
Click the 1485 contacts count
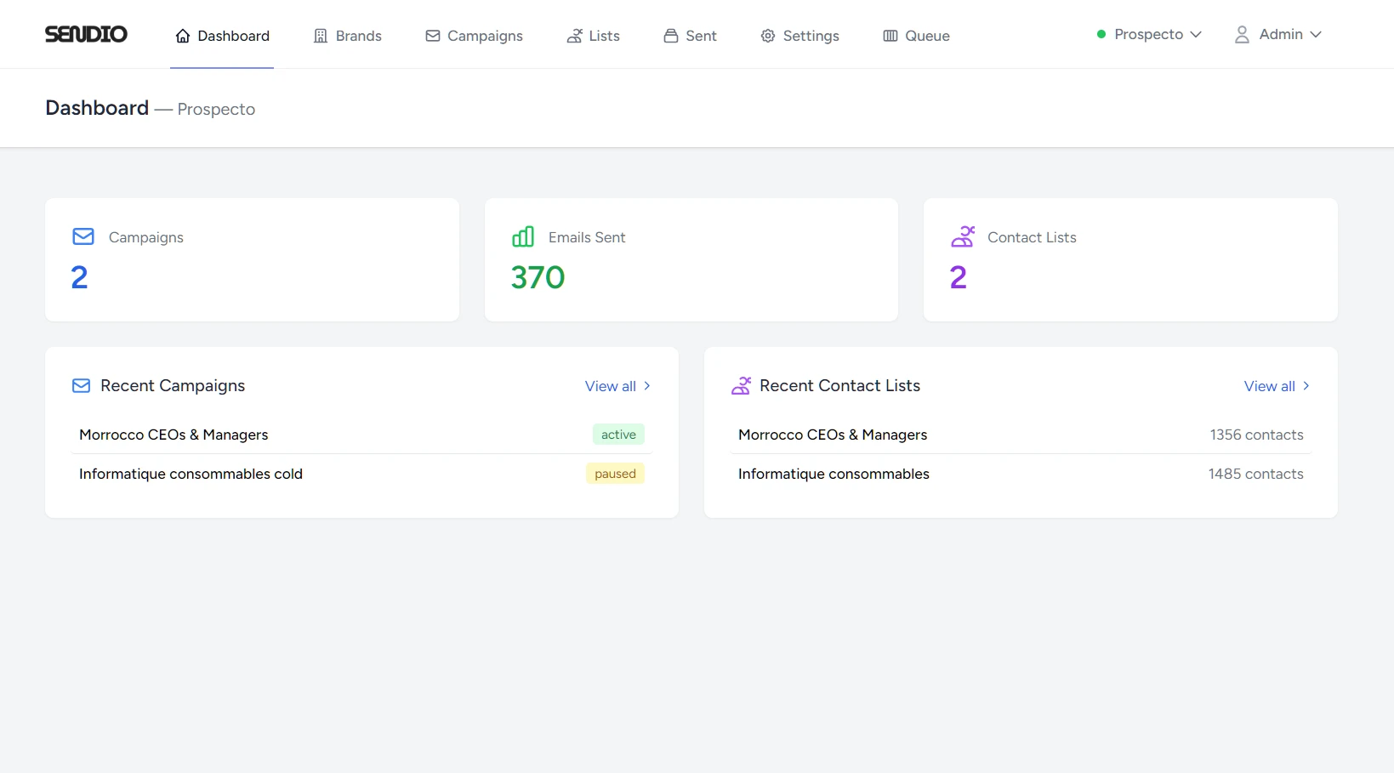[1255, 474]
